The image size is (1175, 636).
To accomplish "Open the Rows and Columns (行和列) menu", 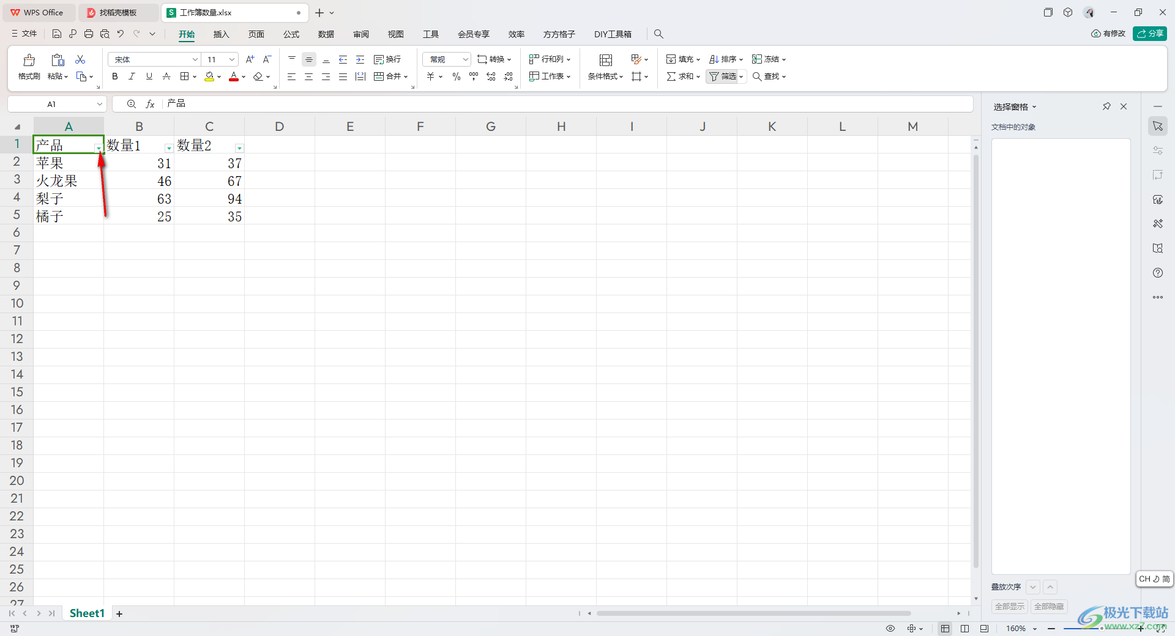I will click(x=550, y=59).
